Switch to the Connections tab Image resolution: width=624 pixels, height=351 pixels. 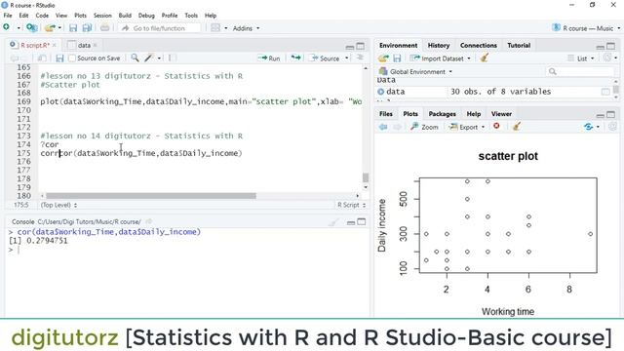[x=479, y=46]
